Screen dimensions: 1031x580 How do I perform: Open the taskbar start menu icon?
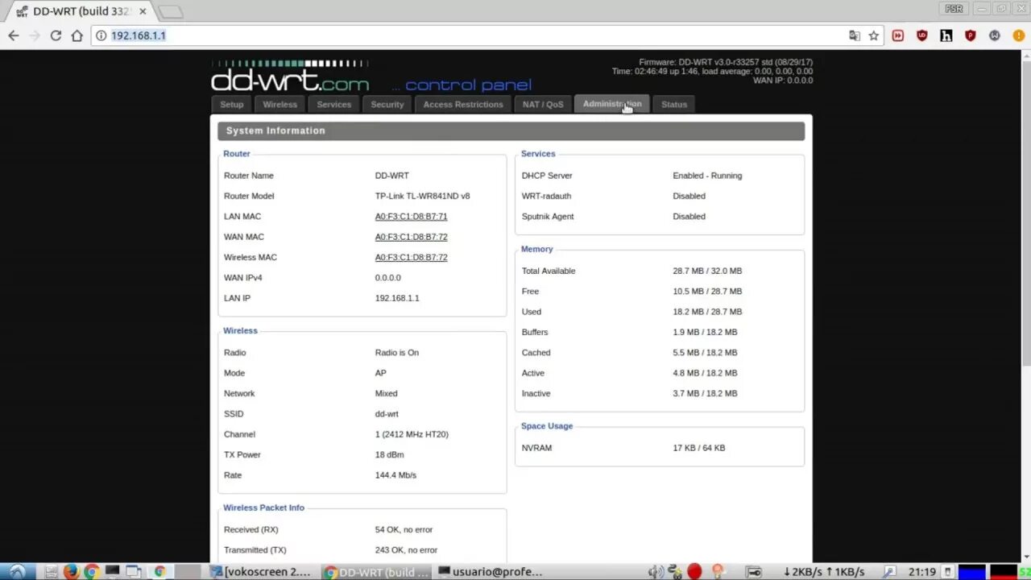(17, 572)
